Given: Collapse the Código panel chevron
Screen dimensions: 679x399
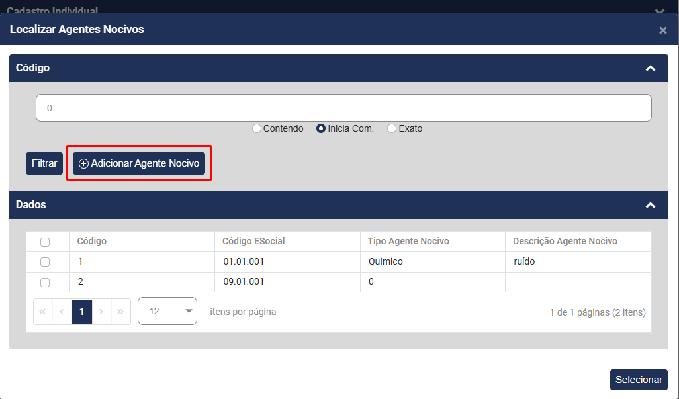Looking at the screenshot, I should click(x=651, y=68).
